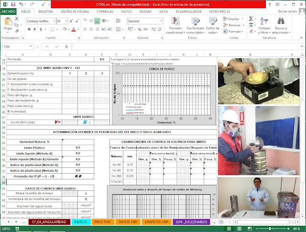Toggle Italic (K) formatting
Viewport: 306px width, 232px height.
[35, 29]
